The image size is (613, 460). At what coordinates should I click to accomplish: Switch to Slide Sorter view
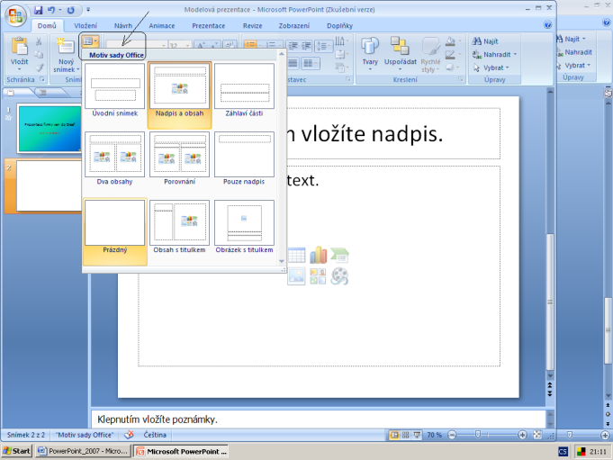point(406,435)
